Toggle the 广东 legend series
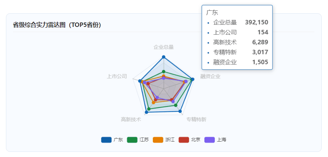Image resolution: width=328 pixels, height=157 pixels. click(x=112, y=140)
